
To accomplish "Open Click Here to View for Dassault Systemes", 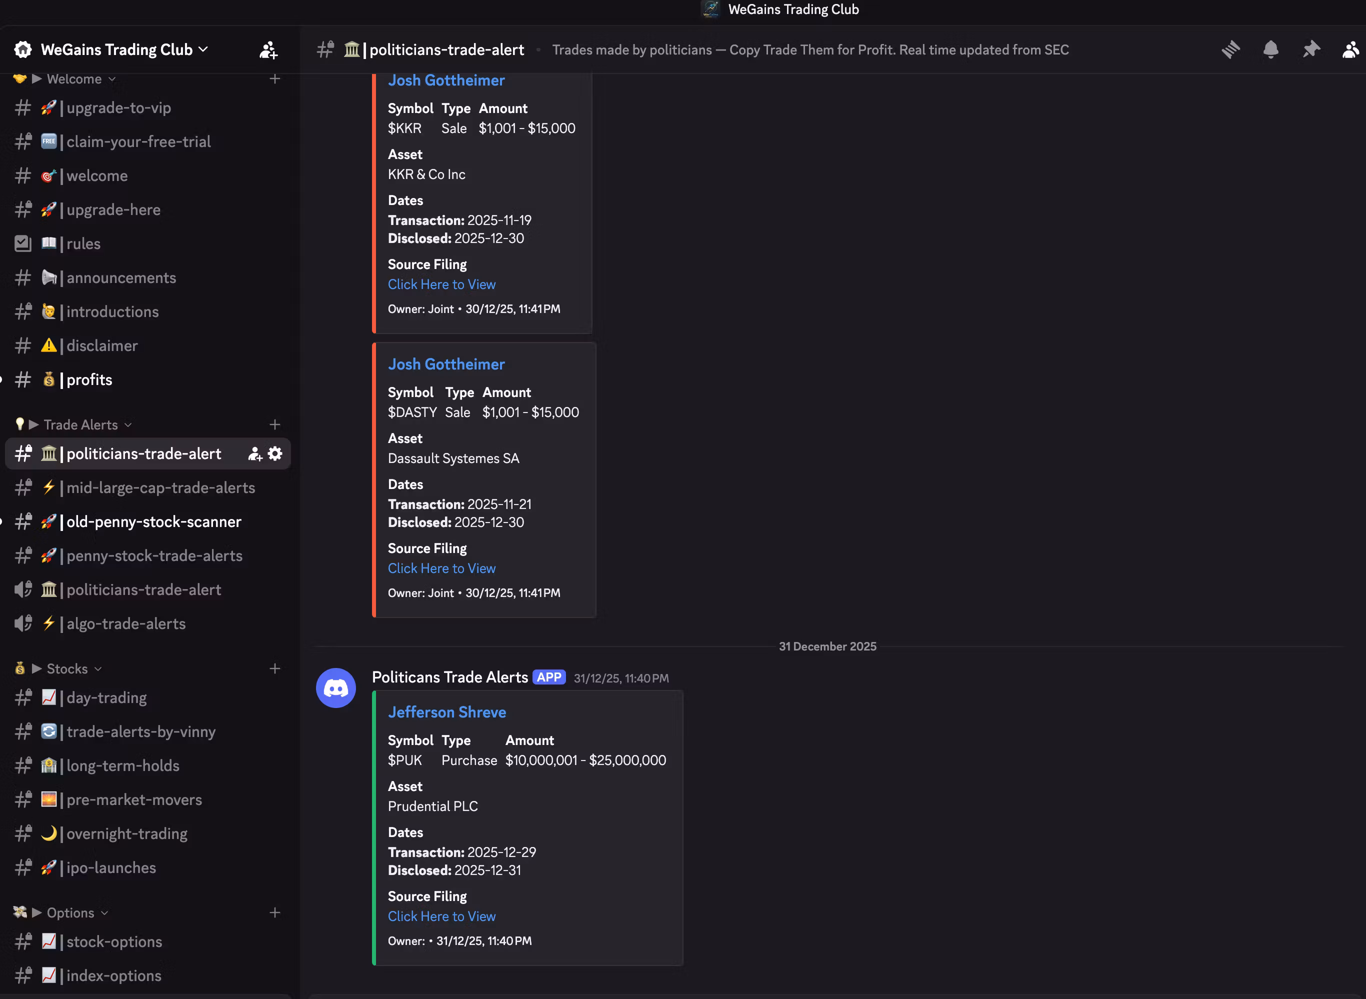I will (441, 568).
